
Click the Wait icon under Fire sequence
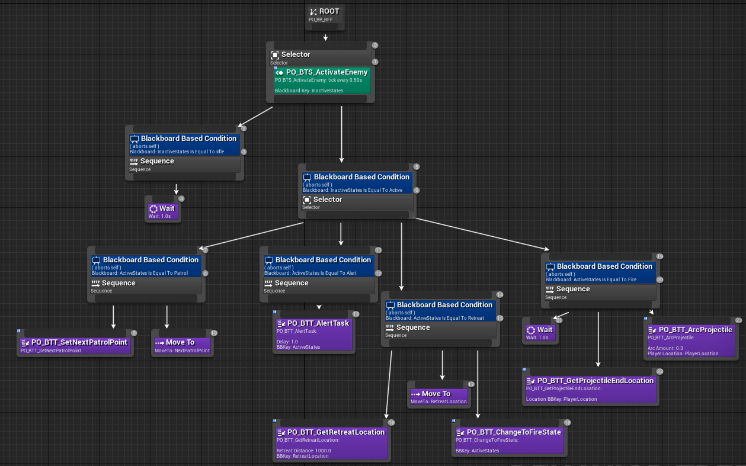click(x=531, y=330)
